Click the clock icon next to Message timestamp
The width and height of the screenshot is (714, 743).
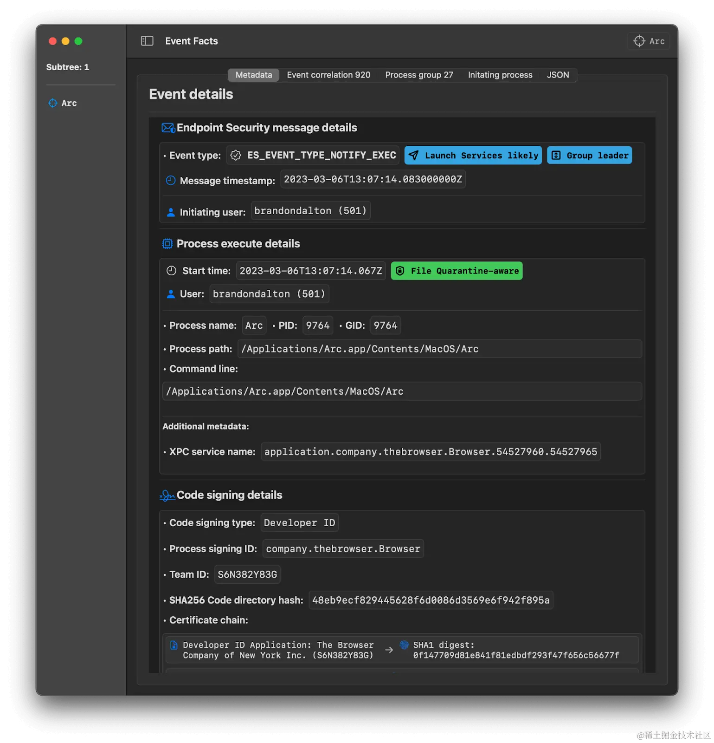point(171,180)
